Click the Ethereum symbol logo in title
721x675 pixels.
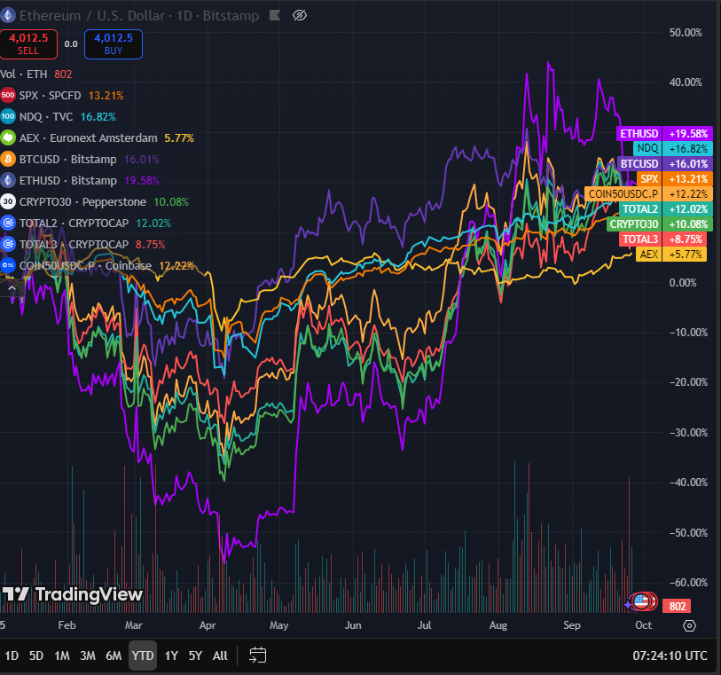[7, 15]
